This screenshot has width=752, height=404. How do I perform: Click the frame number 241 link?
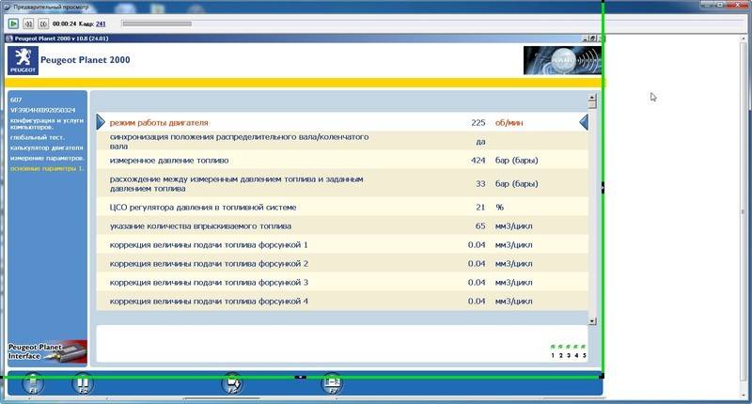click(101, 23)
